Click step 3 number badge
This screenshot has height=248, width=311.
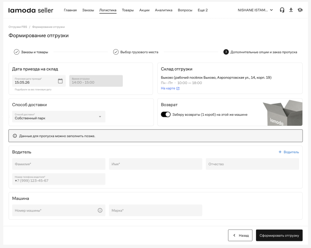226,52
